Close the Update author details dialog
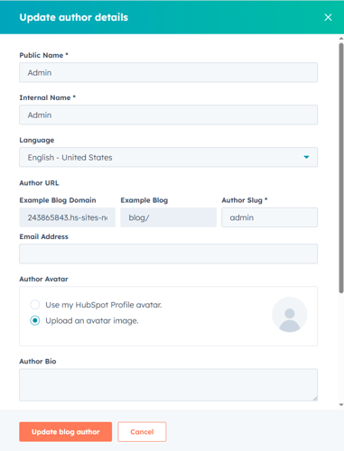This screenshot has width=344, height=451. coord(328,17)
